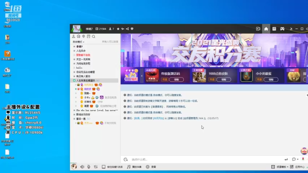Start recording with the 录音 button
This screenshot has height=173, width=308.
click(151, 167)
